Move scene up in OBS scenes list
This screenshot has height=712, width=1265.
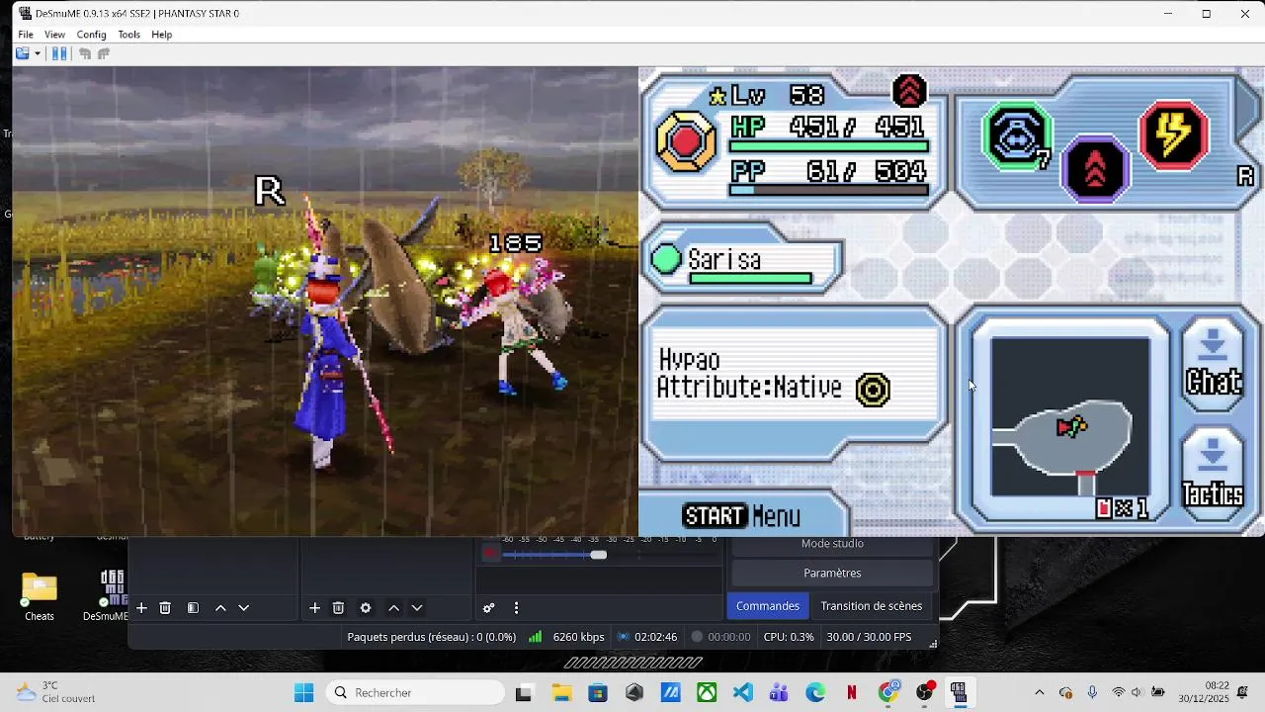(220, 608)
